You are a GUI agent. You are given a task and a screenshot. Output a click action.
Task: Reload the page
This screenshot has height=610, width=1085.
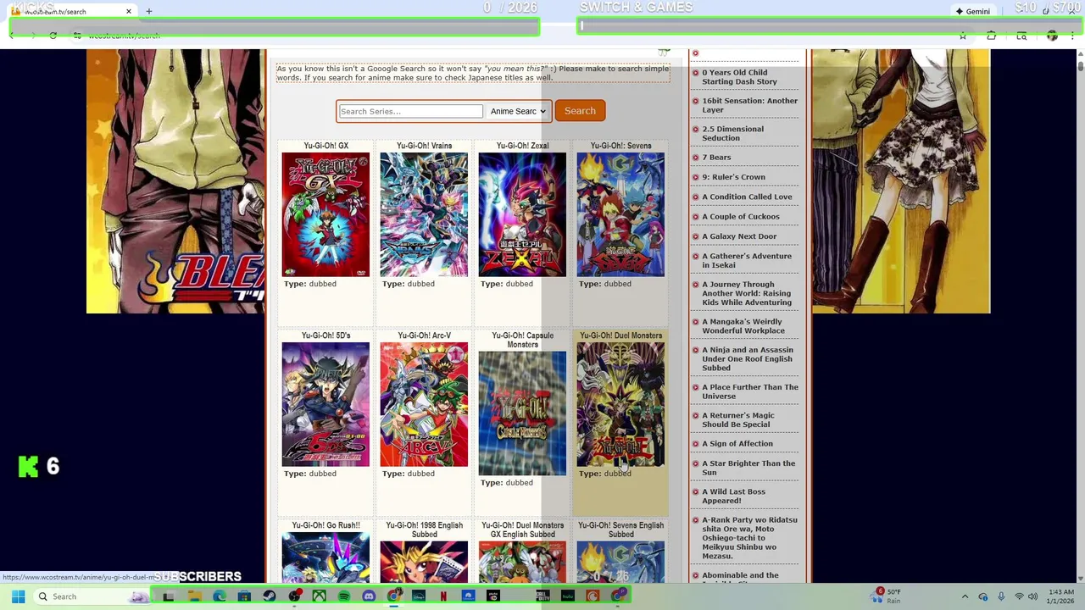(x=53, y=36)
